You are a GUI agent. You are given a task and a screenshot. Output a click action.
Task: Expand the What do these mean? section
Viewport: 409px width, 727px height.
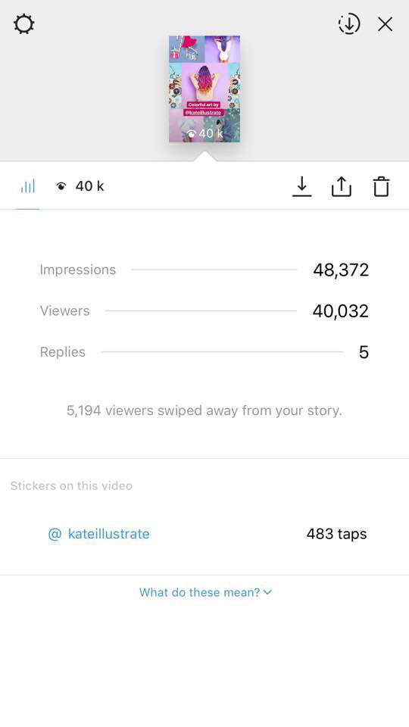205,592
